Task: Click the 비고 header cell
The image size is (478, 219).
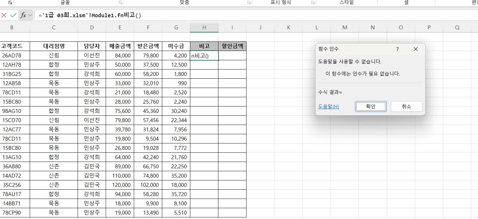Action: tap(204, 46)
